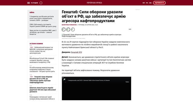Open sidebar Генштаб oil facility news item

(41, 80)
